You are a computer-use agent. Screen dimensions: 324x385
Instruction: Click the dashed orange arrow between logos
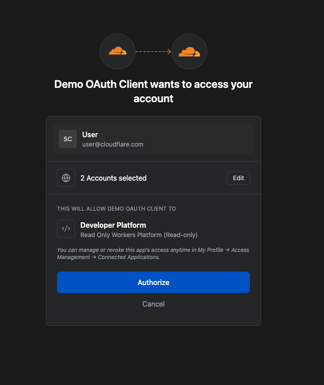pos(153,52)
